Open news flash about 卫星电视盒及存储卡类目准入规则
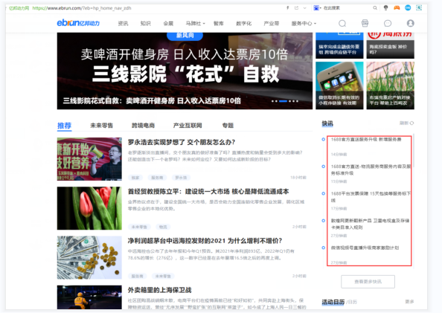This screenshot has height=313, width=442. click(x=370, y=224)
